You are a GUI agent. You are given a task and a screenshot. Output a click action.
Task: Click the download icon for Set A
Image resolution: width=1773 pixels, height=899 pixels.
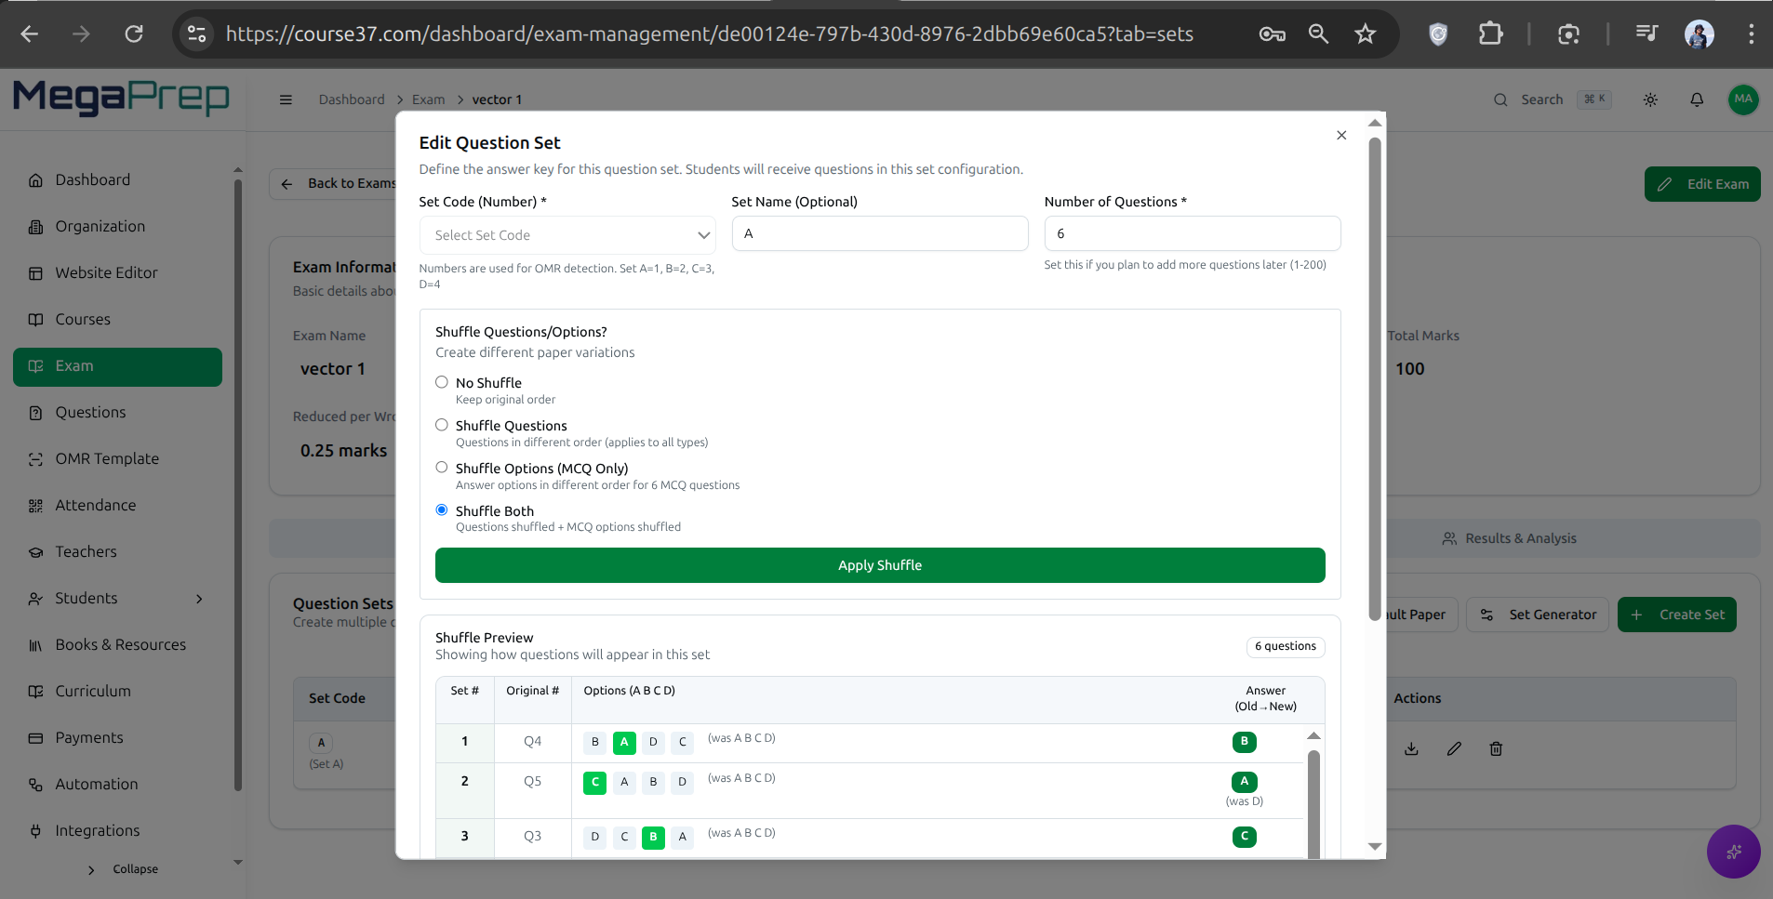click(x=1411, y=748)
